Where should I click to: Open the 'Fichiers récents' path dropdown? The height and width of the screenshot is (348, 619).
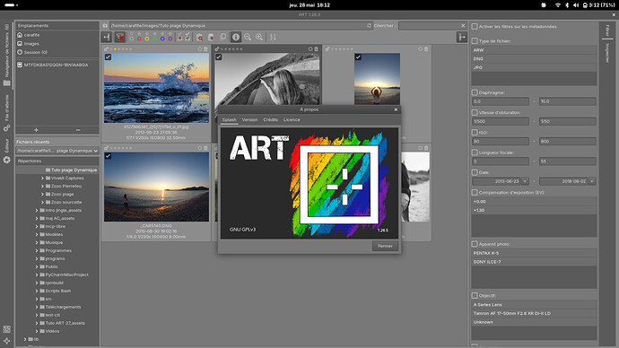point(57,151)
